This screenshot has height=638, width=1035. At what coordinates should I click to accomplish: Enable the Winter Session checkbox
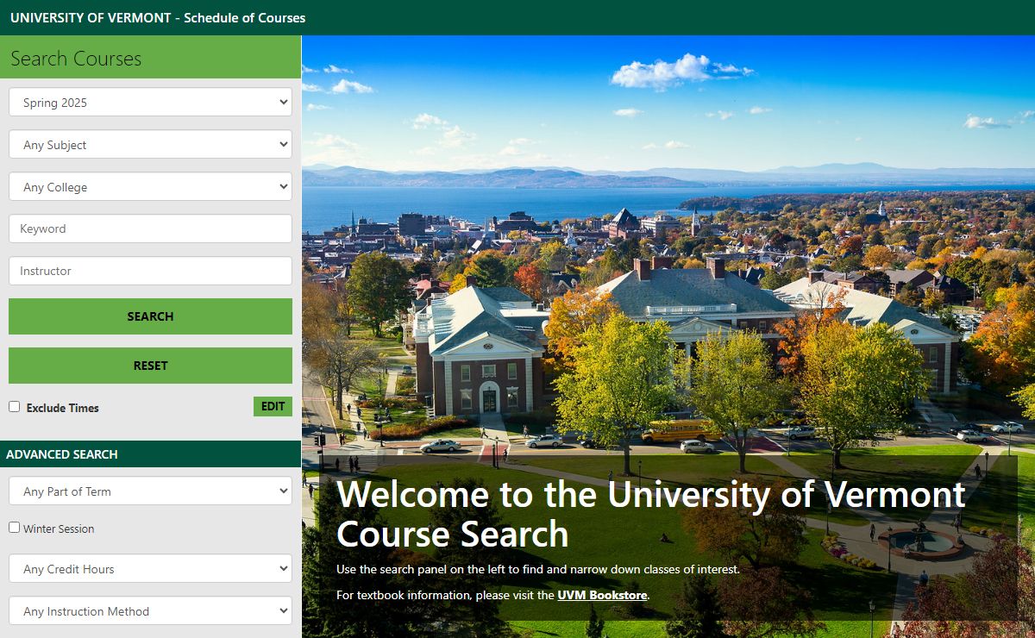tap(15, 528)
